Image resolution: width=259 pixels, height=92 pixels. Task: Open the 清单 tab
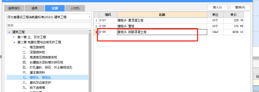pos(34,8)
